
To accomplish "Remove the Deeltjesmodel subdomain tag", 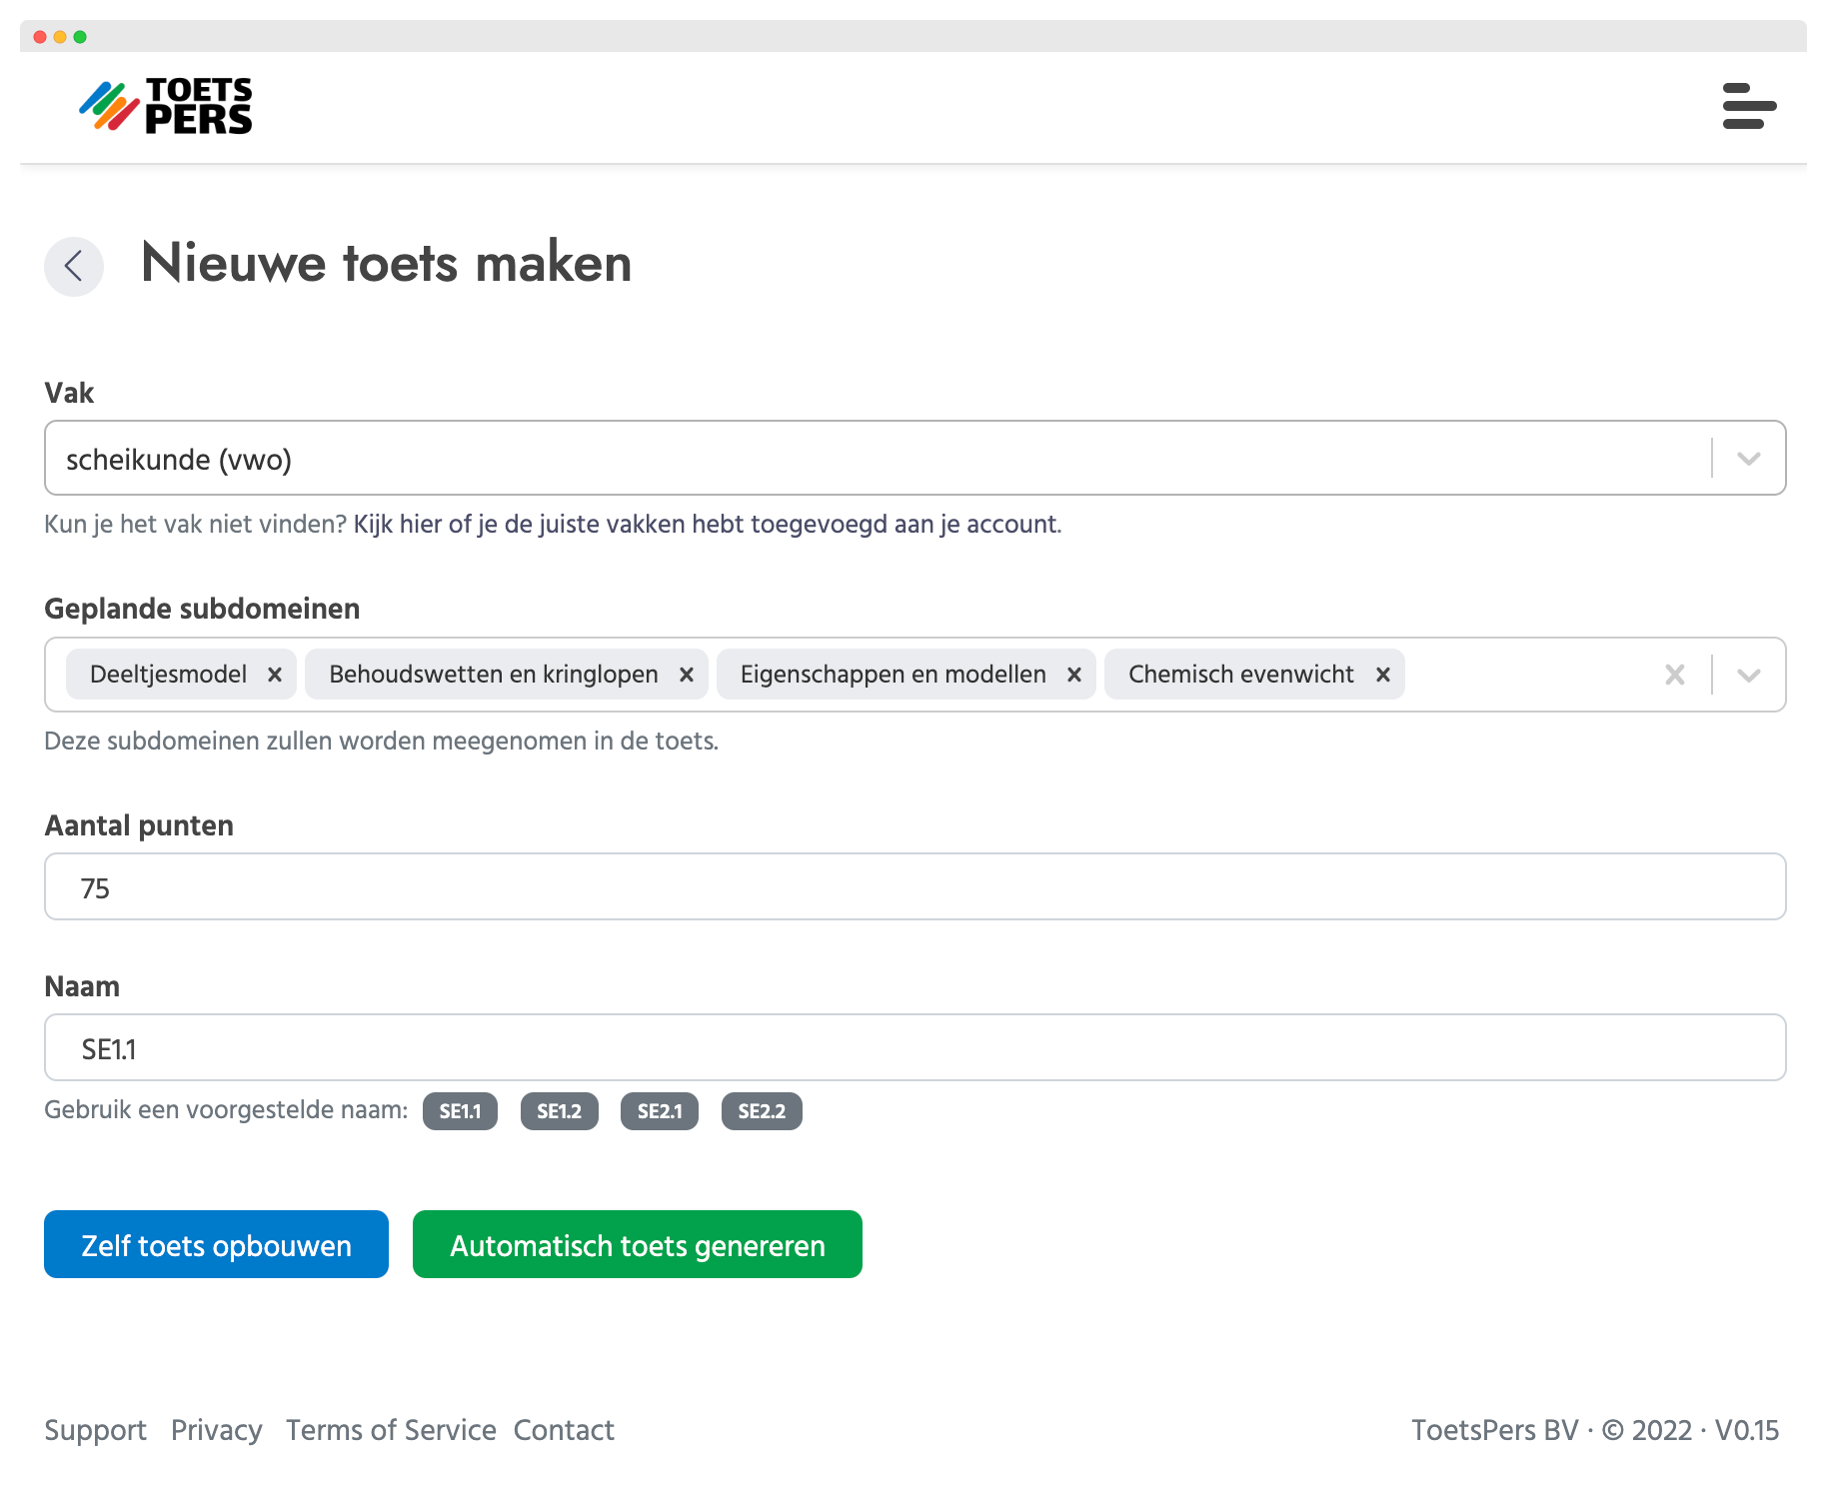I will 275,674.
